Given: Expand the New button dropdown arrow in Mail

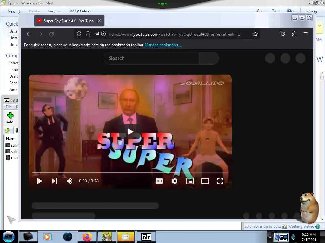Looking at the screenshot, I should tap(19, 11).
